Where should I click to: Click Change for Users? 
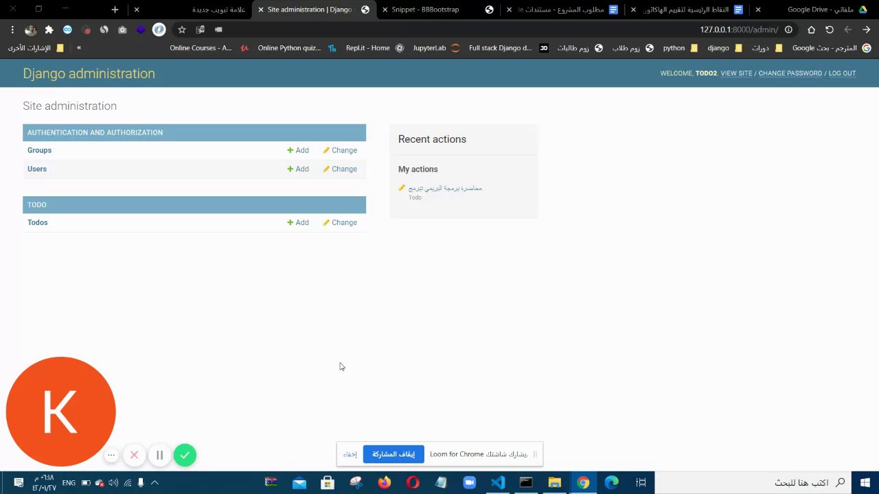coord(340,169)
